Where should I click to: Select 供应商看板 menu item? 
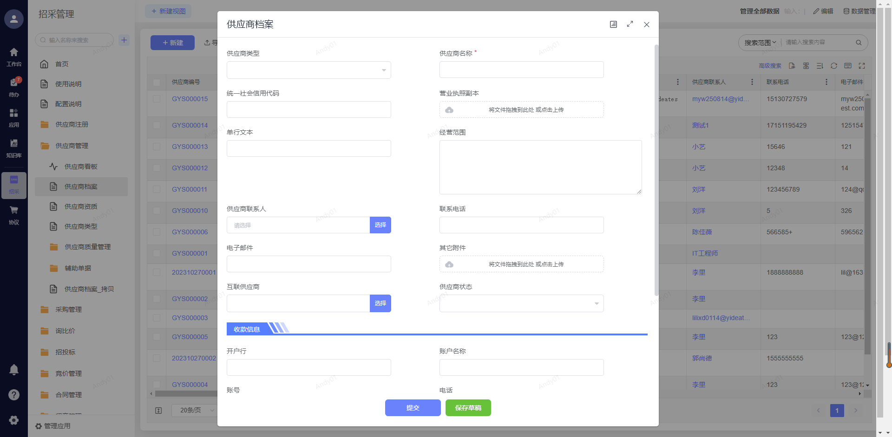[81, 167]
